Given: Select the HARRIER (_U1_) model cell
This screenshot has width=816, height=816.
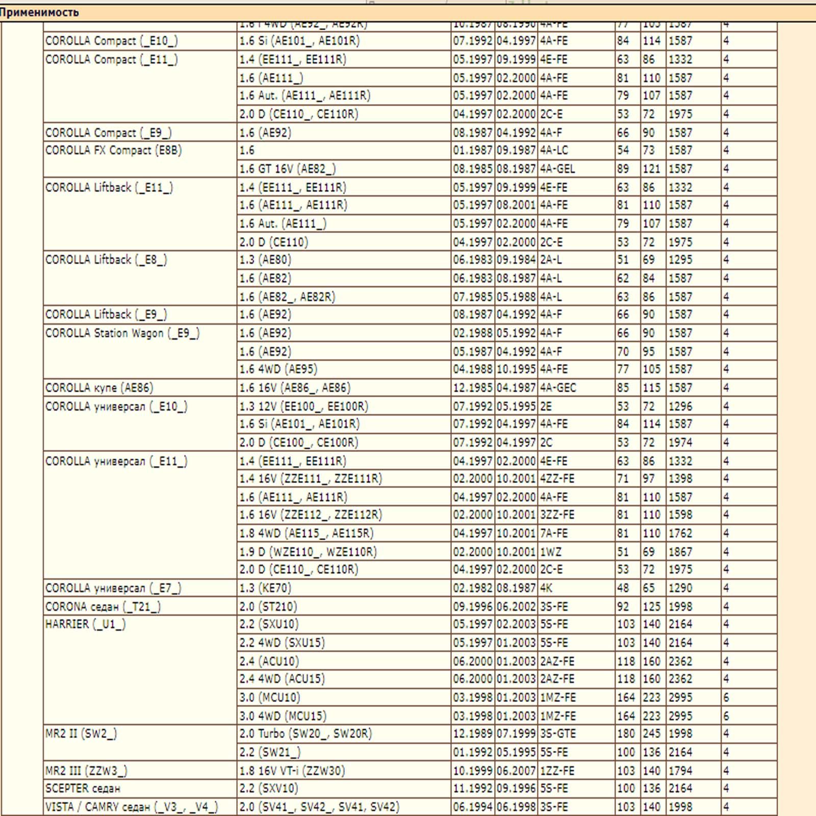Looking at the screenshot, I should pos(85,624).
